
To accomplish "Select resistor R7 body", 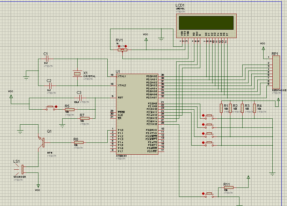I will point(85,118).
